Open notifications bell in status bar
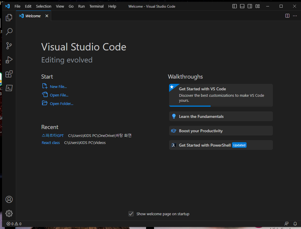Image resolution: width=301 pixels, height=229 pixels. pos(295,224)
